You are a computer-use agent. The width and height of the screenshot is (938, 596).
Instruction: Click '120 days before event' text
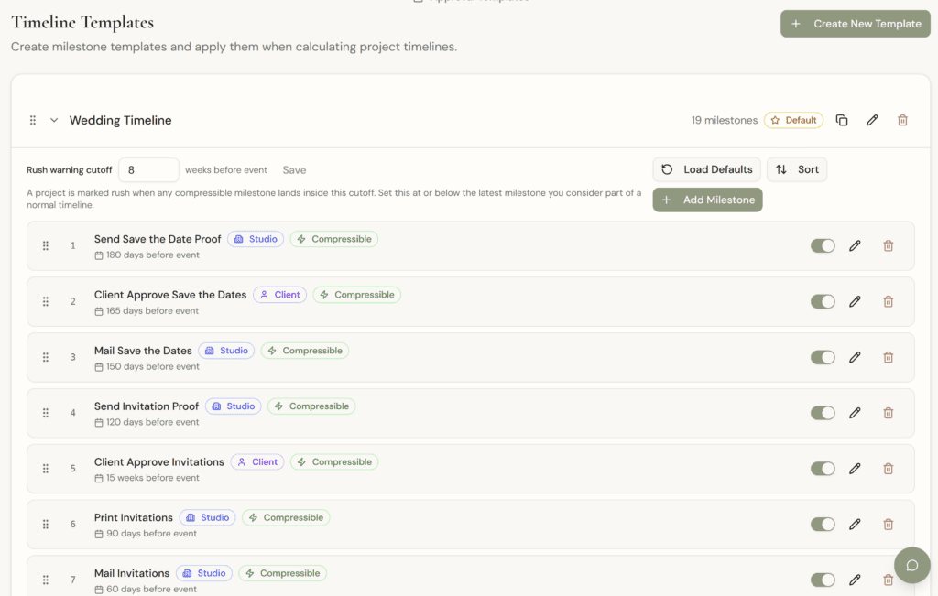[153, 422]
